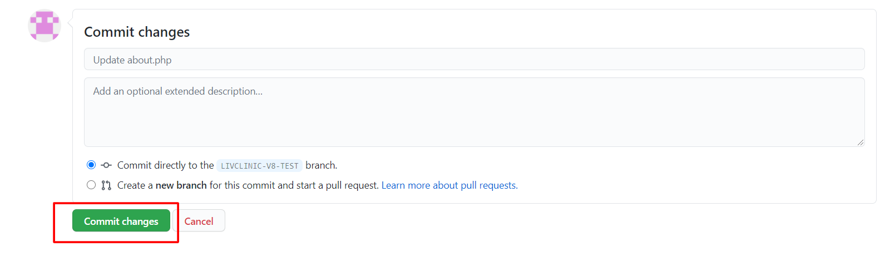This screenshot has height=256, width=885.
Task: Click the speech-bubble pointer beside the avatar
Action: coord(70,23)
